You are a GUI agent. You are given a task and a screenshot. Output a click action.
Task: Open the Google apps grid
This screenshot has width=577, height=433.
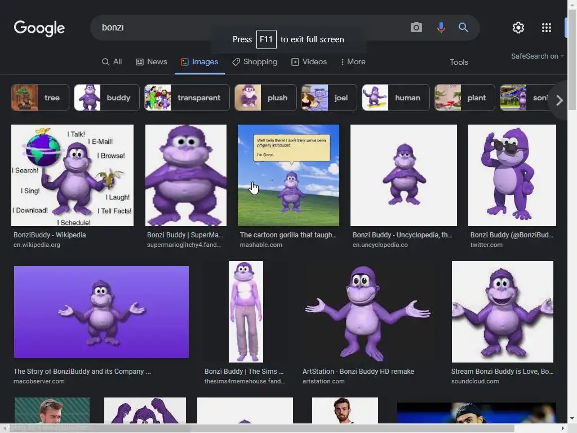tap(547, 28)
